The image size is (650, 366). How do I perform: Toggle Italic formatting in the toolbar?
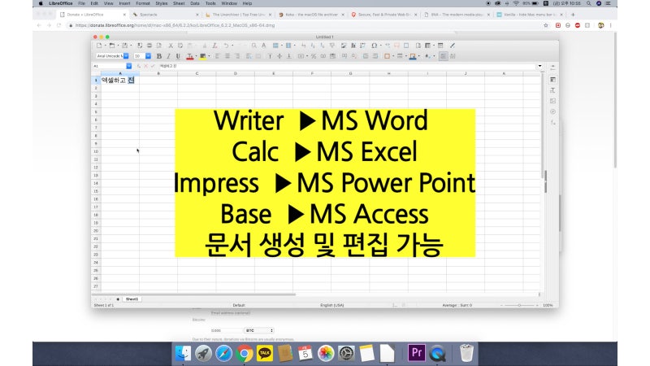point(168,56)
